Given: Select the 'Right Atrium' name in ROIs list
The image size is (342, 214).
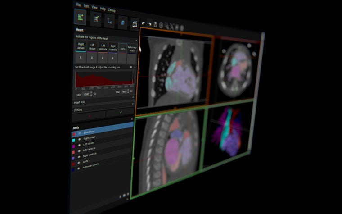Looking at the screenshot, I should point(90,137).
